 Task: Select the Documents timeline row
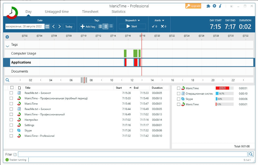click(129, 71)
